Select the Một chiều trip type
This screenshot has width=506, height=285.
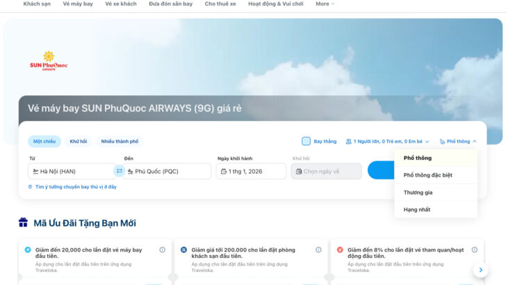pyautogui.click(x=44, y=141)
